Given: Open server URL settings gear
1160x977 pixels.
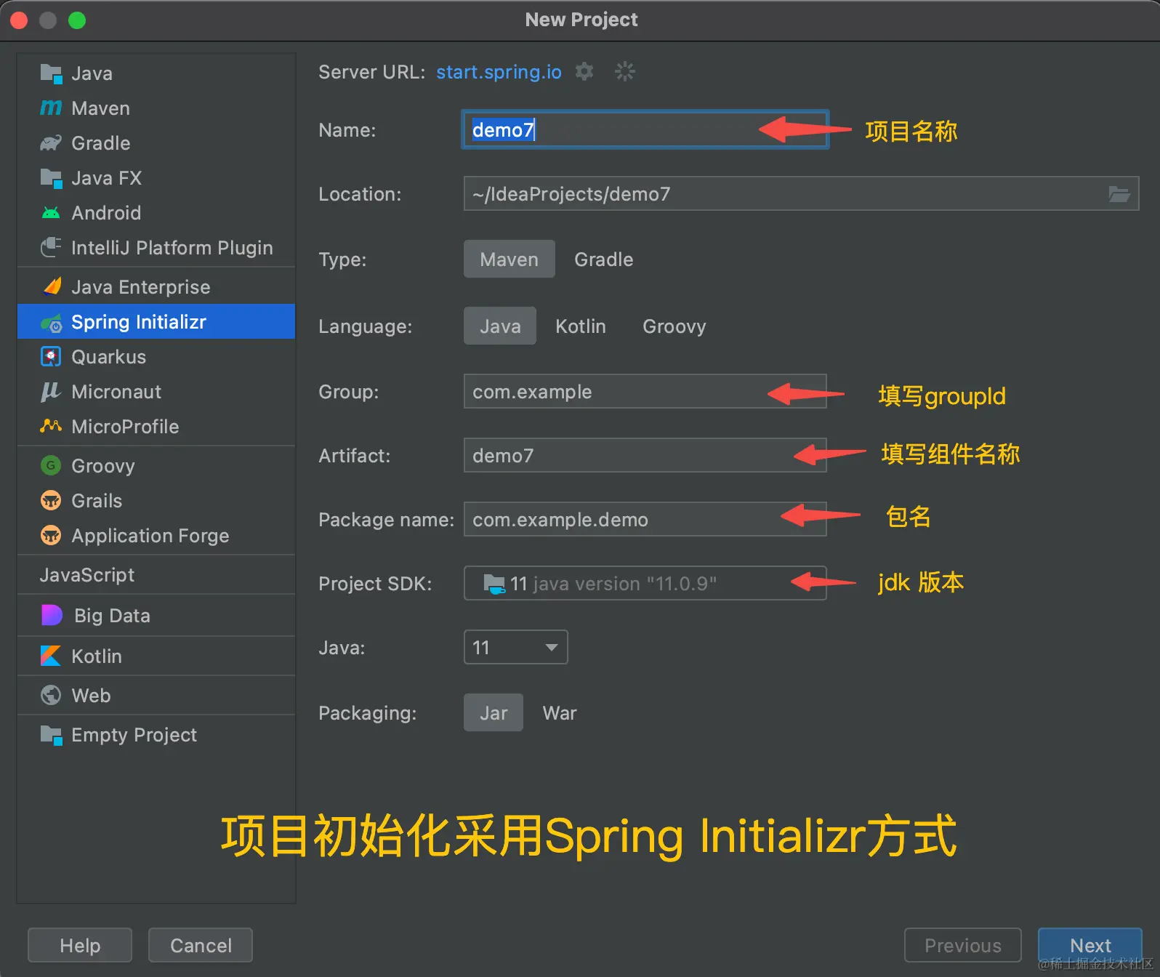Looking at the screenshot, I should point(584,71).
